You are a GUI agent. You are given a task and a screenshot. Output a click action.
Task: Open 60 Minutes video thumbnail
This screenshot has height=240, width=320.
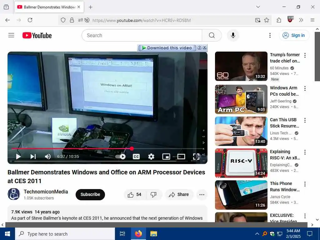pyautogui.click(x=241, y=66)
